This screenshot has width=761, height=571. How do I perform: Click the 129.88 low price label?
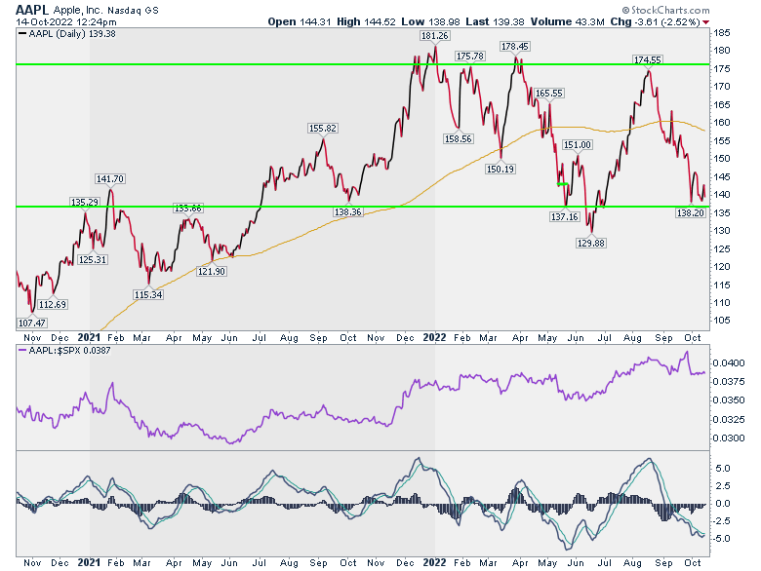(x=590, y=243)
